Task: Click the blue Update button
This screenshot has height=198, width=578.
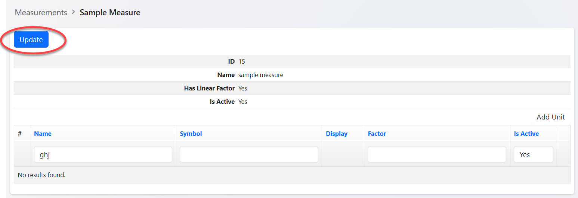Action: (31, 39)
